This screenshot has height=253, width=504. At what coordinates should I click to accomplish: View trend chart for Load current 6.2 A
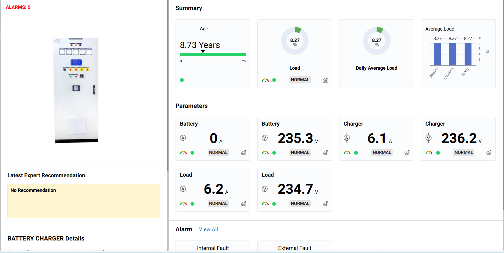243,204
